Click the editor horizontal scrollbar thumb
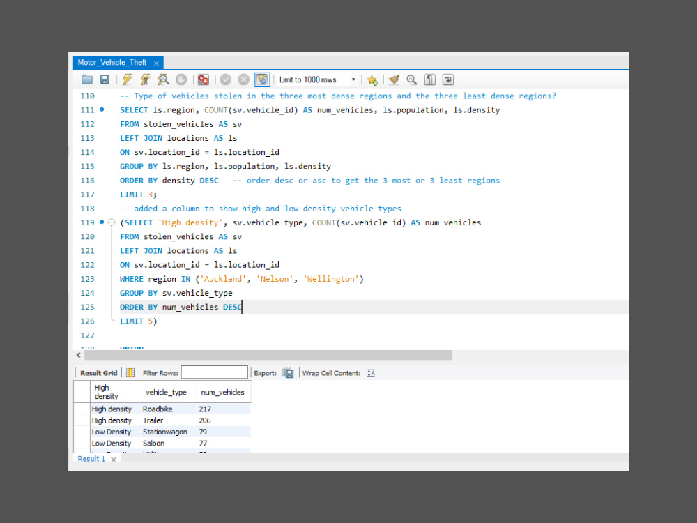The image size is (697, 523). point(268,355)
